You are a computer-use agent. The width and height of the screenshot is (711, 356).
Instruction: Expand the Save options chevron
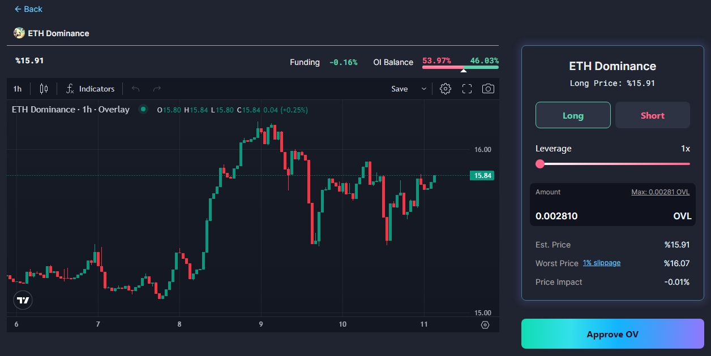pos(423,89)
